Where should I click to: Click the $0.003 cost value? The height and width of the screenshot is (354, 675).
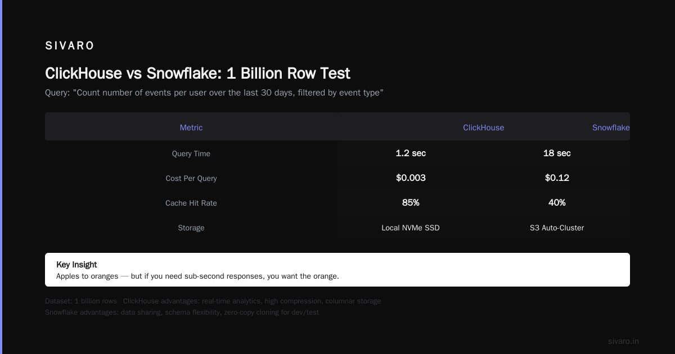pyautogui.click(x=411, y=178)
